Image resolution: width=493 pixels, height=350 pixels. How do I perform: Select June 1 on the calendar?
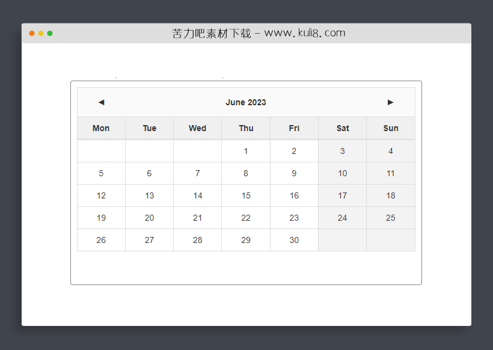click(246, 151)
